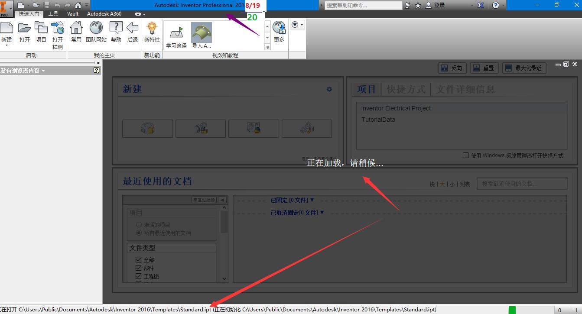582x314 pixels.
Task: Click the 反向 (Reverse) button
Action: click(452, 68)
